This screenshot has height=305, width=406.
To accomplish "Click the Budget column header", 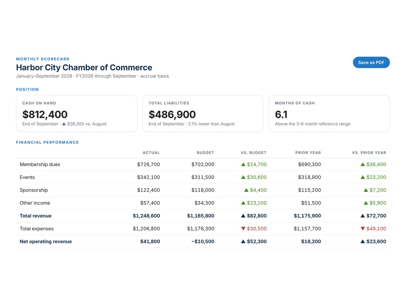I will click(205, 153).
